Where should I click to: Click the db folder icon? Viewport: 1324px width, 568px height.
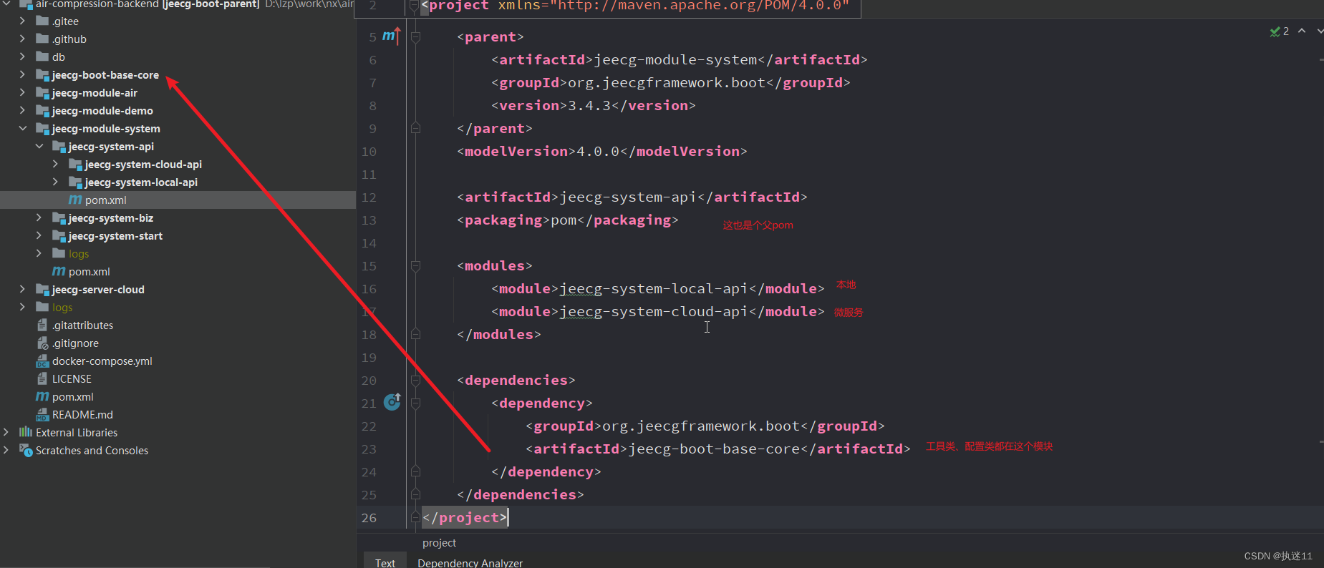[42, 57]
